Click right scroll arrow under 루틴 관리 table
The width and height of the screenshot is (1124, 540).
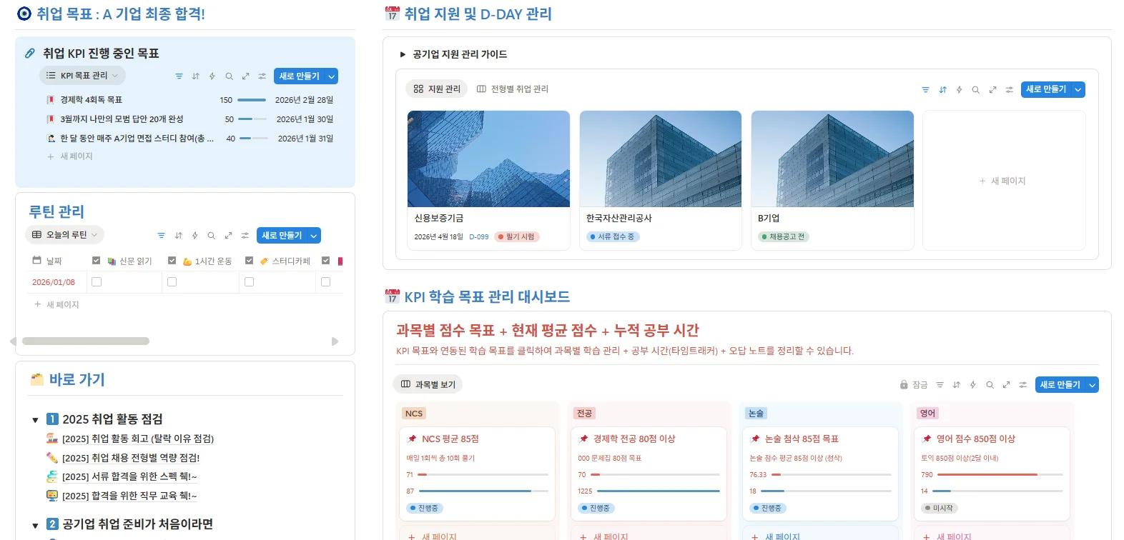click(335, 341)
